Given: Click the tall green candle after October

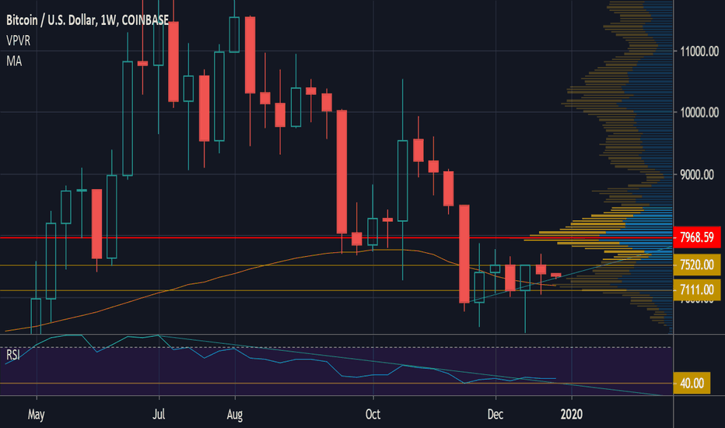Looking at the screenshot, I should point(403,181).
